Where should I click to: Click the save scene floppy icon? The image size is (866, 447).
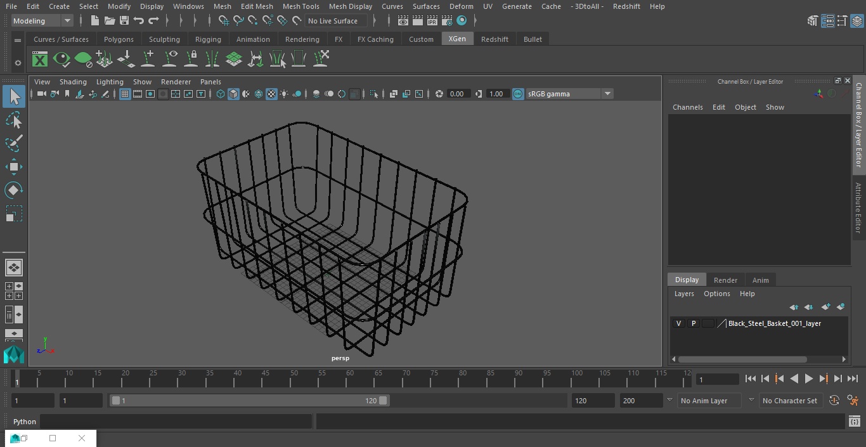tap(124, 21)
